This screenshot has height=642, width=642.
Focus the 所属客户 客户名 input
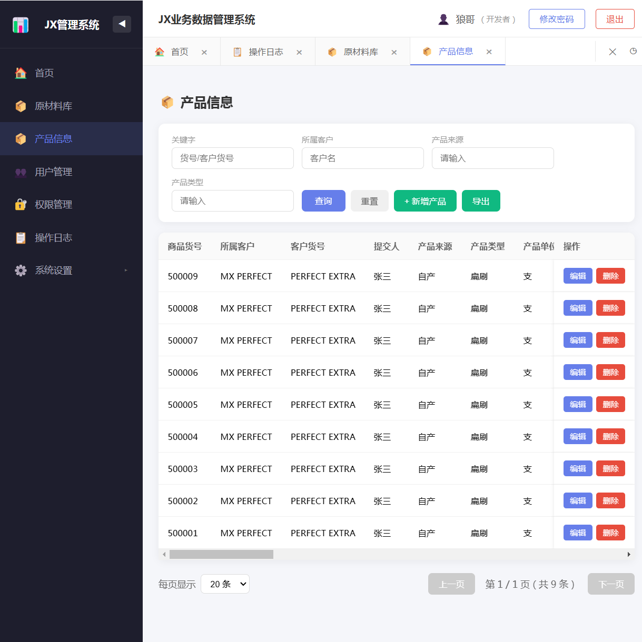pyautogui.click(x=363, y=158)
